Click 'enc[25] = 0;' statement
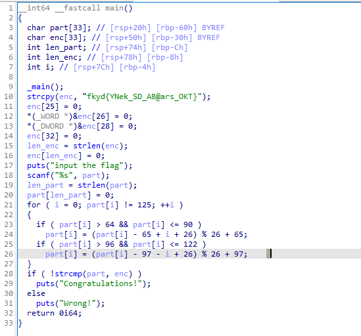The width and height of the screenshot is (361, 336). (x=55, y=106)
